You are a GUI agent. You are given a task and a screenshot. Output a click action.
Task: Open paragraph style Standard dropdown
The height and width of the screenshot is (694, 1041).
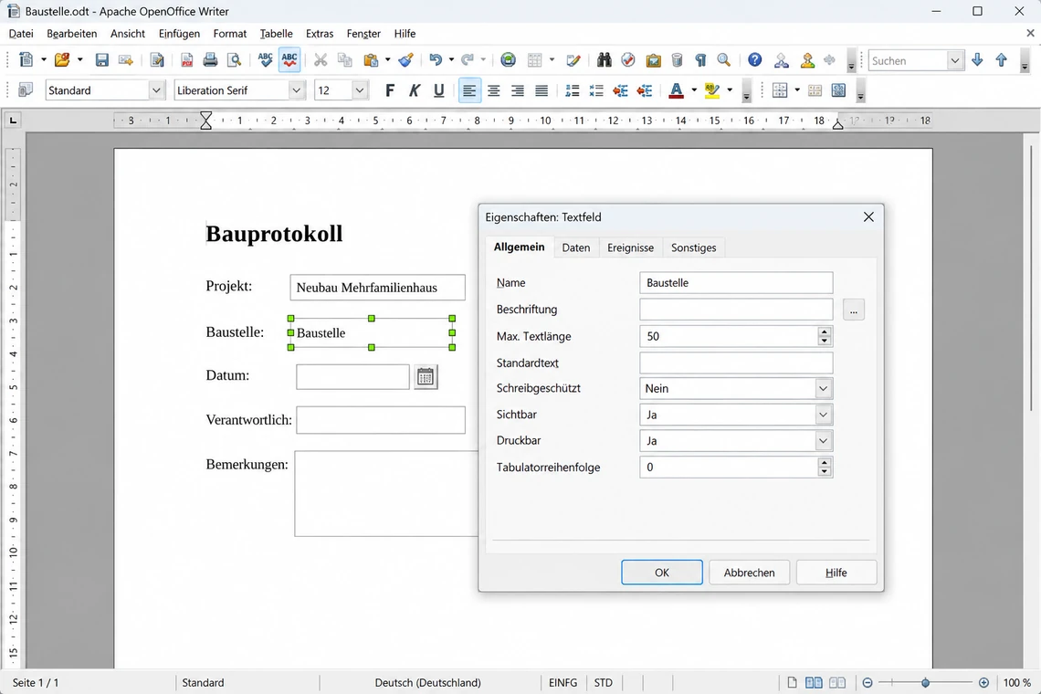pyautogui.click(x=156, y=90)
